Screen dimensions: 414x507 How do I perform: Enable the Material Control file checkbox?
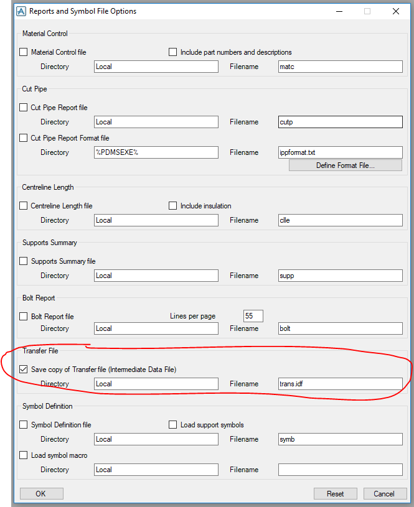(x=24, y=52)
